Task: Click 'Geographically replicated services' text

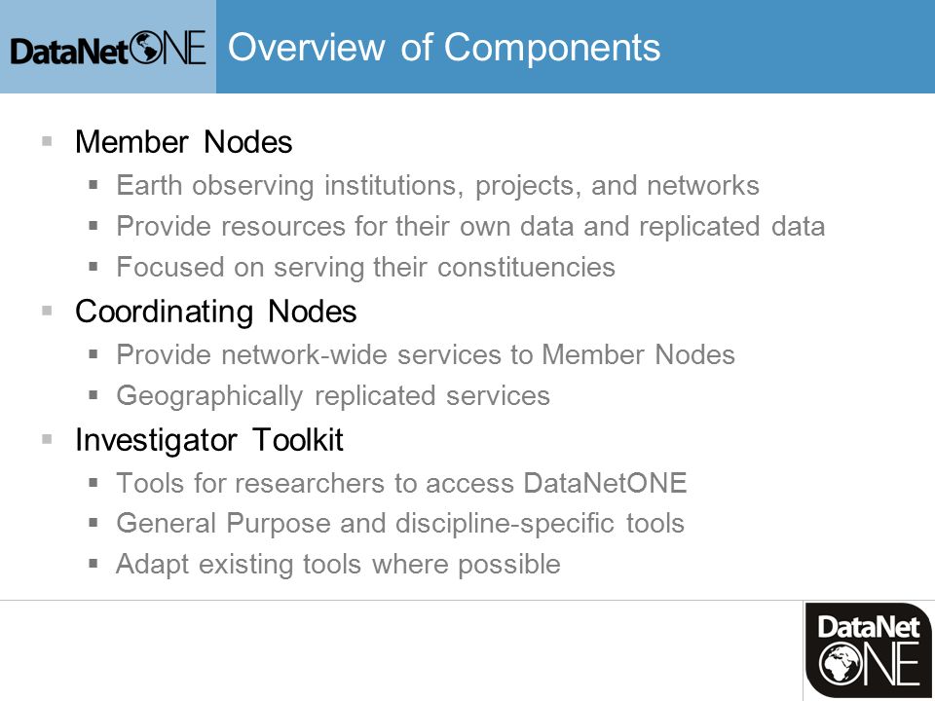Action: [x=333, y=396]
